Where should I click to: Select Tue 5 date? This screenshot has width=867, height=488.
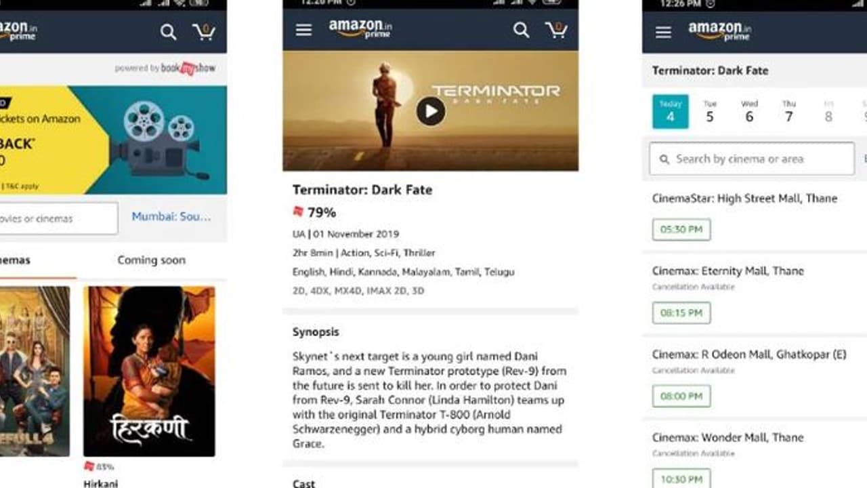coord(710,111)
